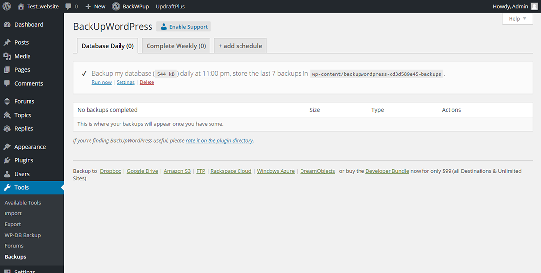Click the 544 kB database size badge

point(166,74)
